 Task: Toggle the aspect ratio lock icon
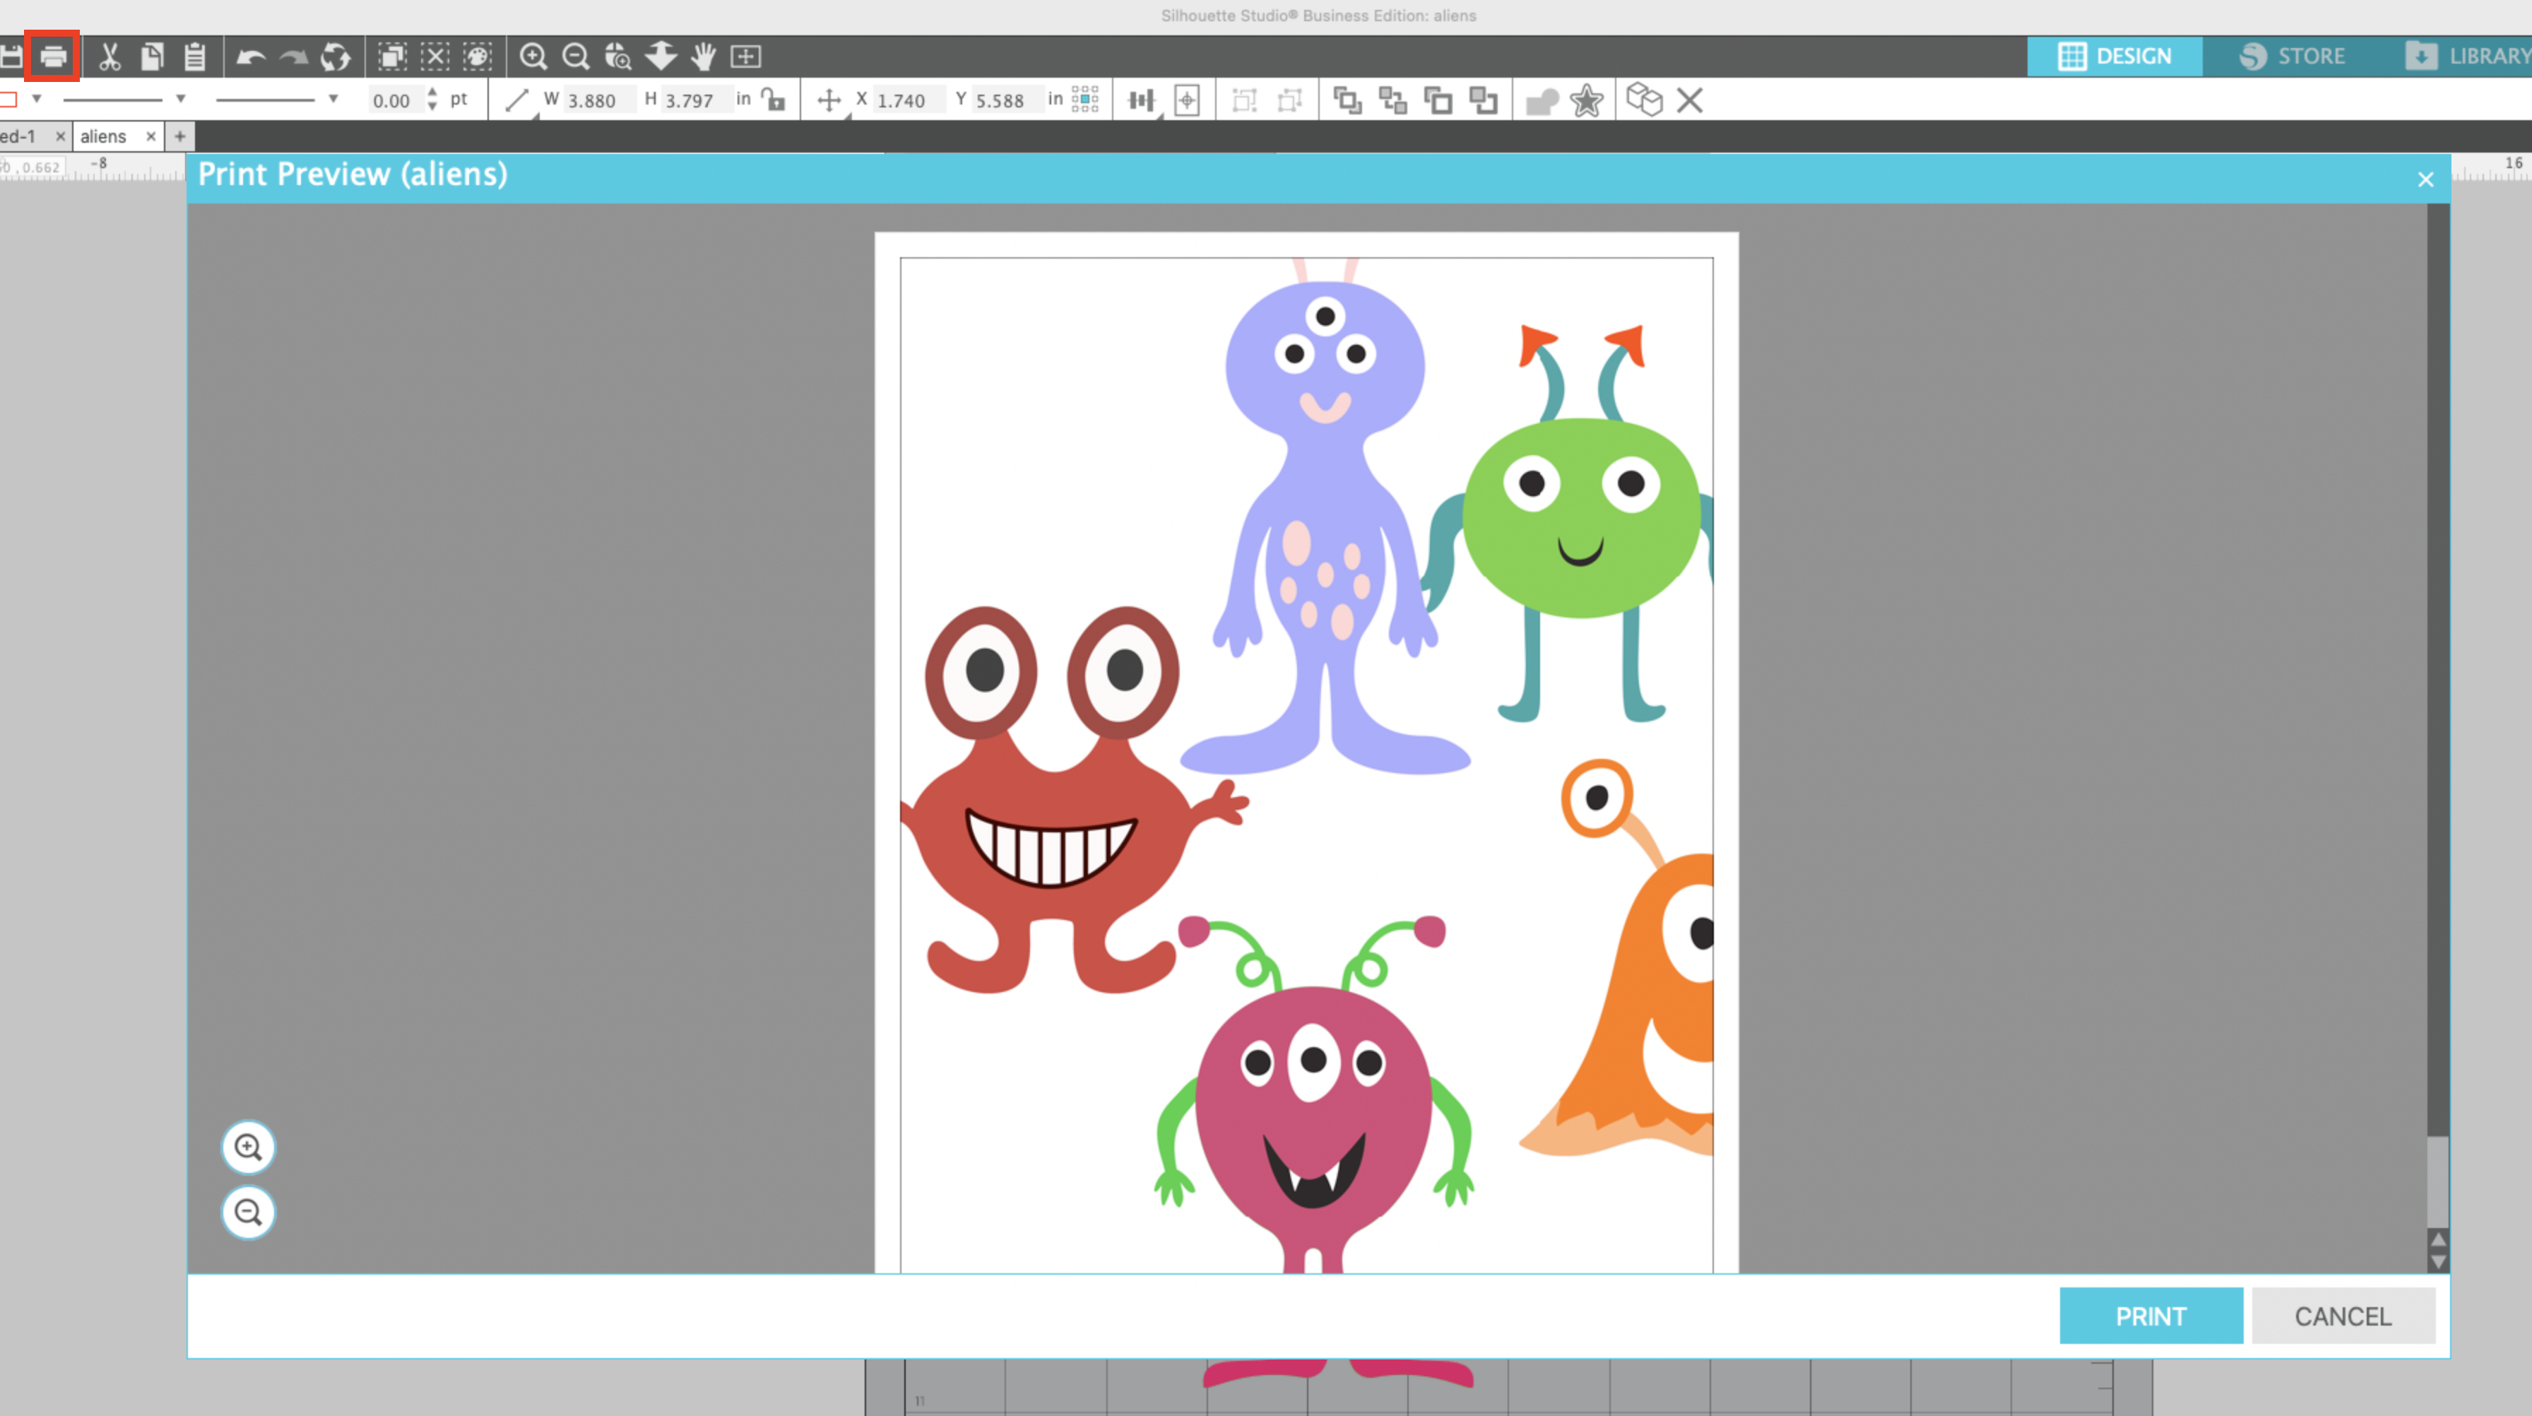774,100
